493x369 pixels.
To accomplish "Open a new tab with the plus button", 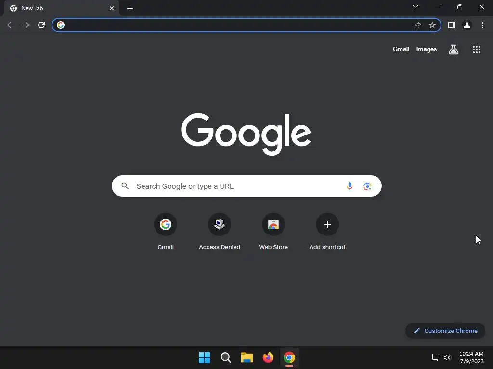I will [x=130, y=8].
